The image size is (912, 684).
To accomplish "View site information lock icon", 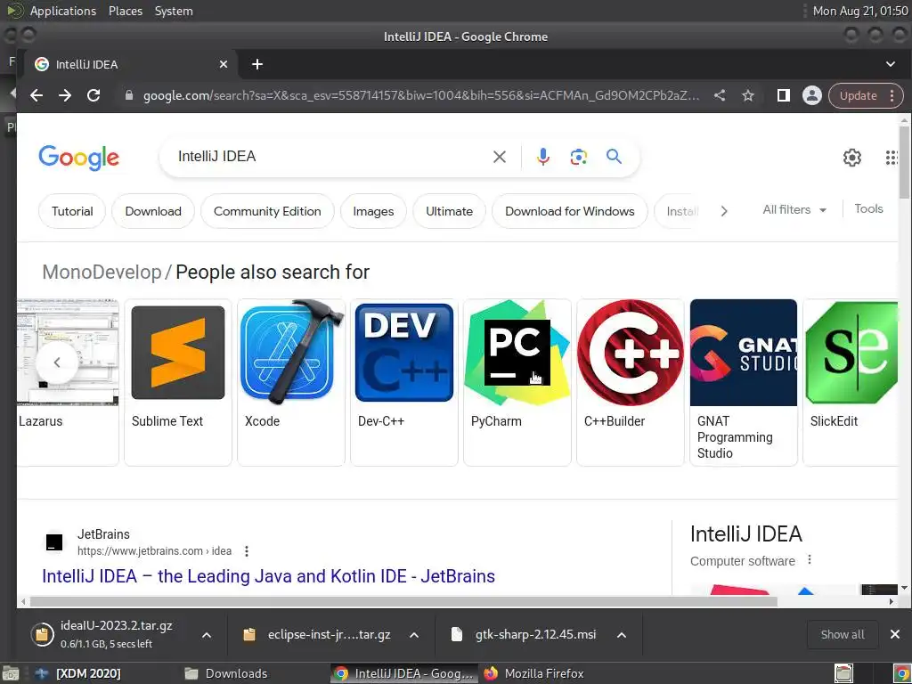I will click(129, 95).
